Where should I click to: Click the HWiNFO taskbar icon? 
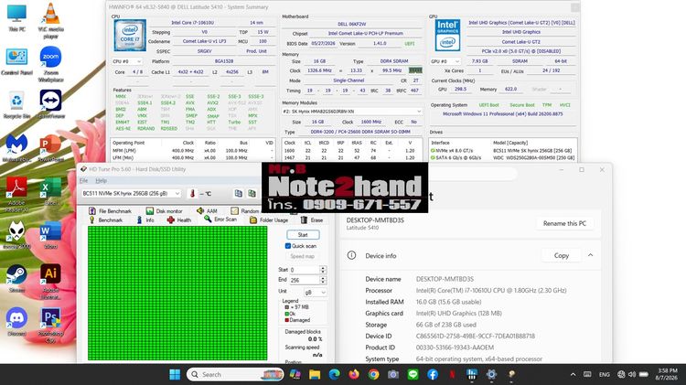(x=472, y=375)
